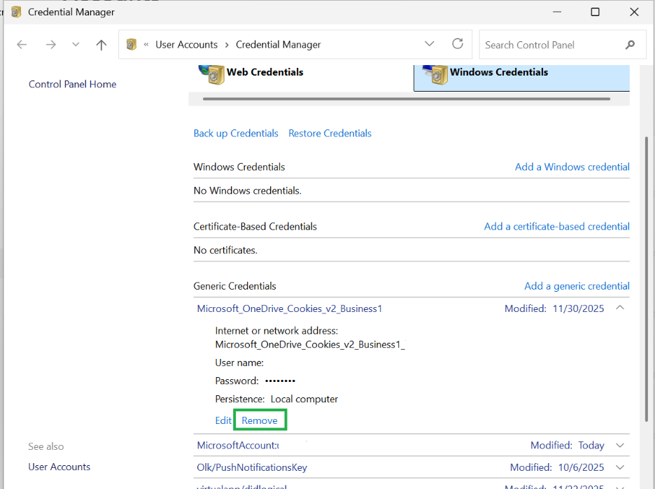Select User Accounts in the breadcrumb

click(x=186, y=45)
